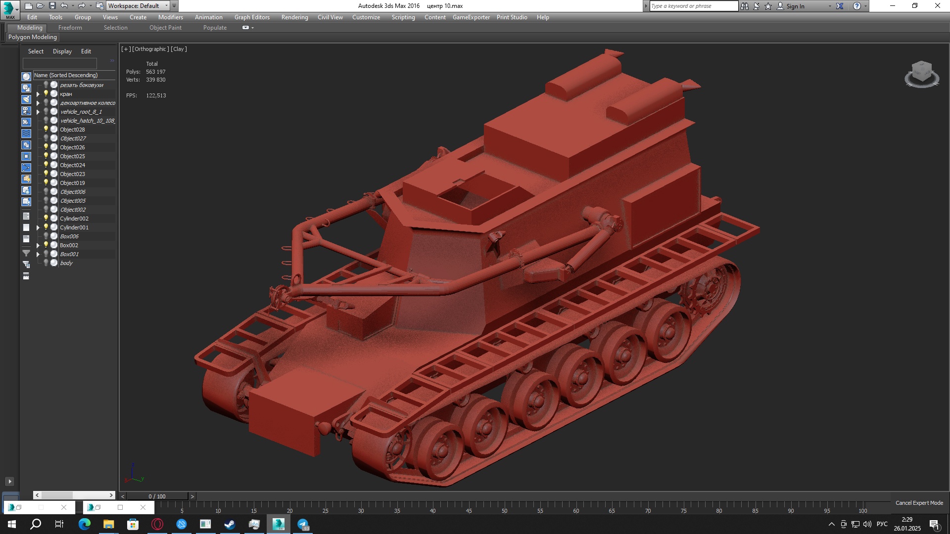Toggle Display Shapes filter in Scene Explorer
Screen dimensions: 950x534
(26, 88)
